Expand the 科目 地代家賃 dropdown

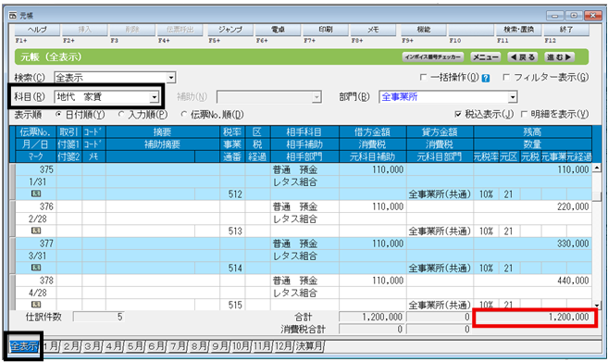[x=155, y=96]
